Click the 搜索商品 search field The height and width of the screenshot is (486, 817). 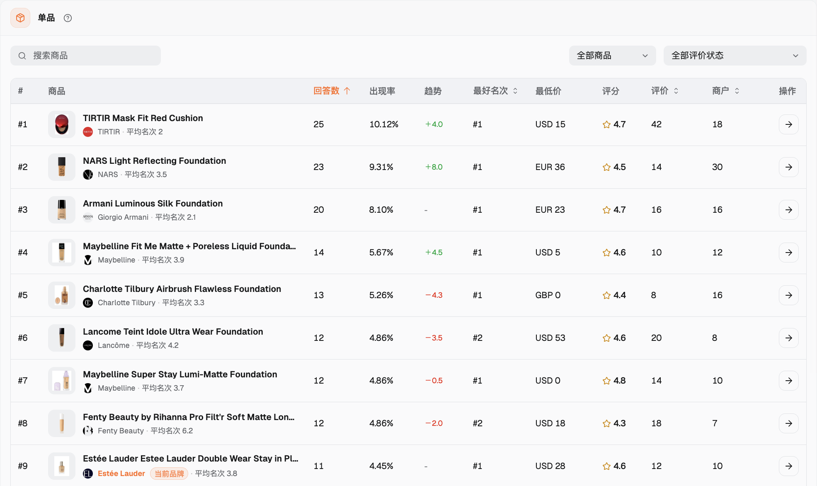click(x=86, y=56)
